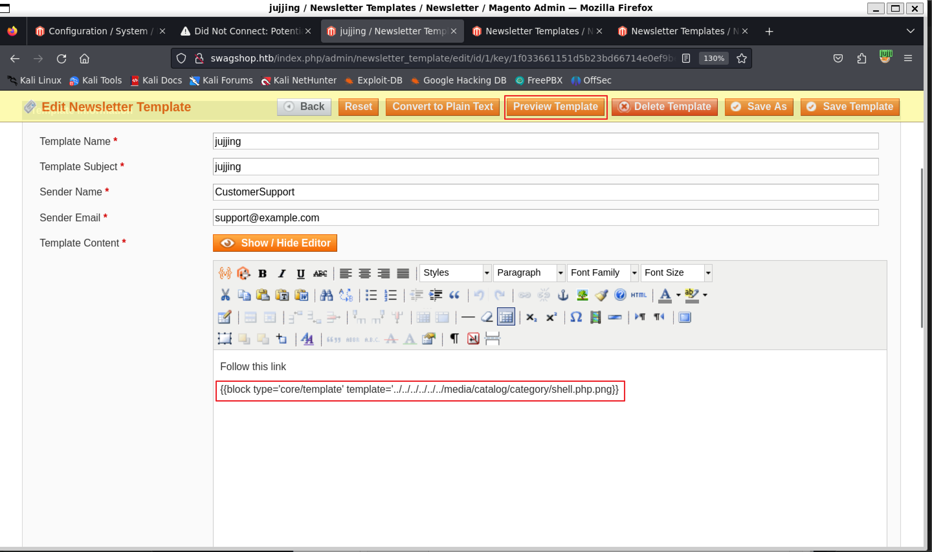Insert special character with Omega icon

[576, 317]
